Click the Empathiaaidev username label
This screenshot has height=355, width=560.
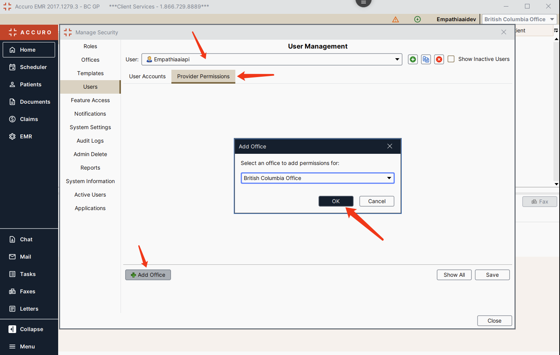tap(456, 19)
